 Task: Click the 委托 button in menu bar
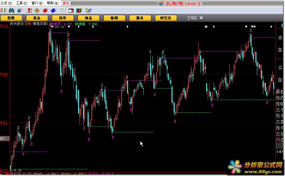(66, 3)
